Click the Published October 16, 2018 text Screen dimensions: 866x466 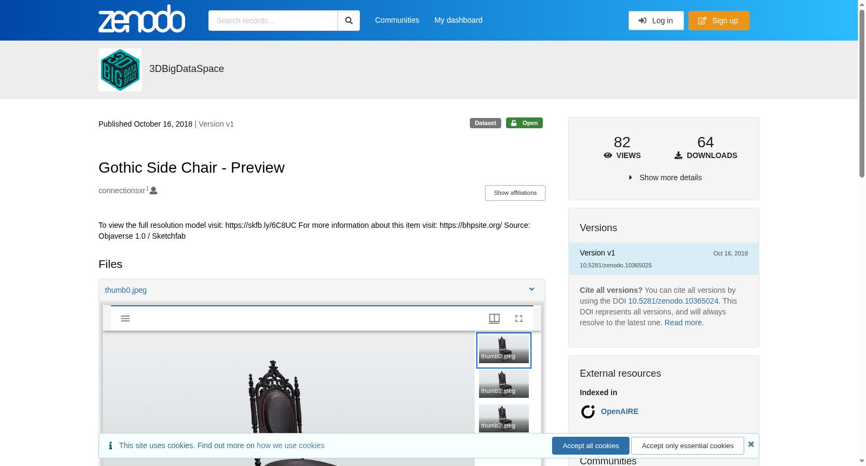[x=145, y=124]
